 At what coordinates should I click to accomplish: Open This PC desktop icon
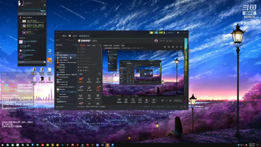(x=50, y=51)
